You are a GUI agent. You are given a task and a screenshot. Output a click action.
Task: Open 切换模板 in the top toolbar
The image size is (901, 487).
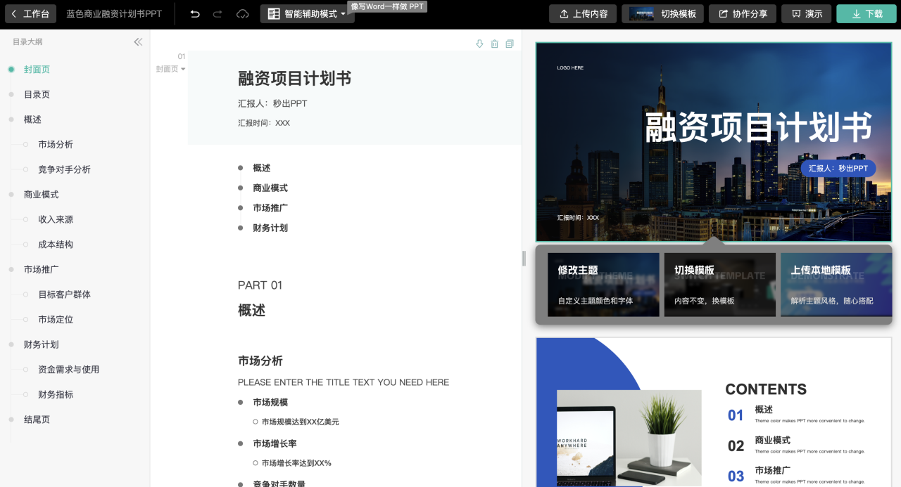[662, 14]
